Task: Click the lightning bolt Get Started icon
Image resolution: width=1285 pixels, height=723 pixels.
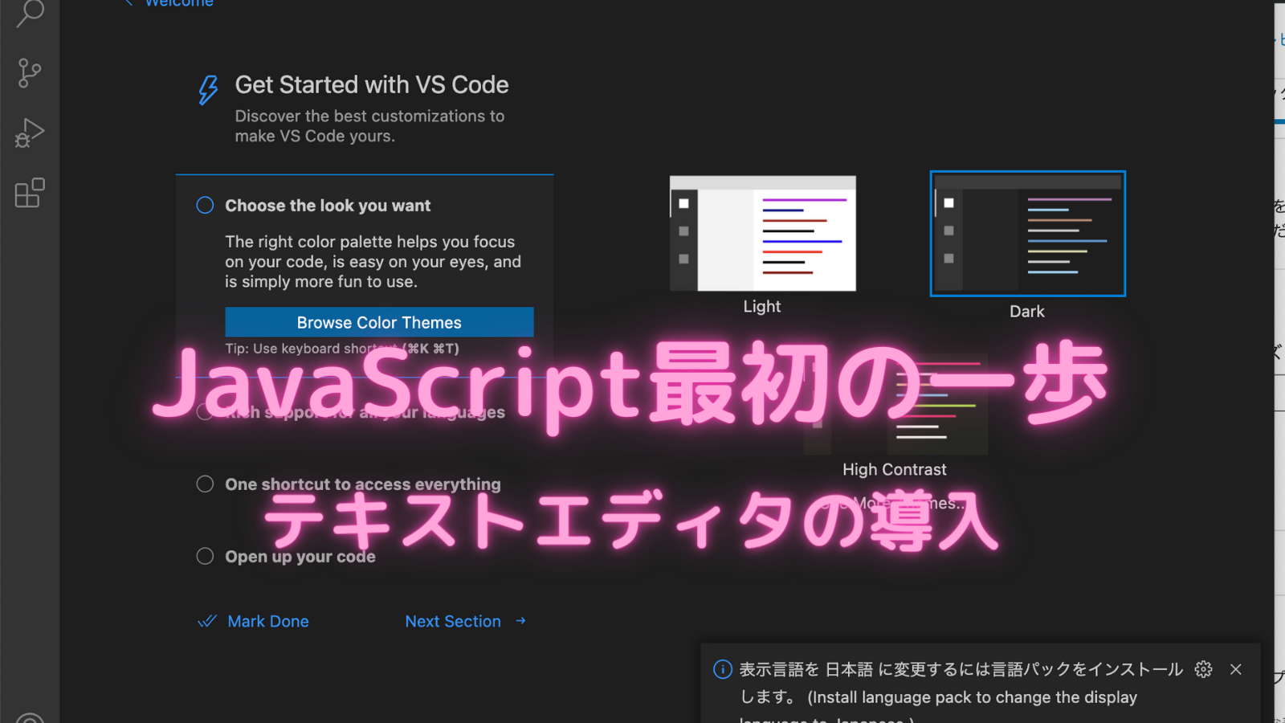Action: 208,90
